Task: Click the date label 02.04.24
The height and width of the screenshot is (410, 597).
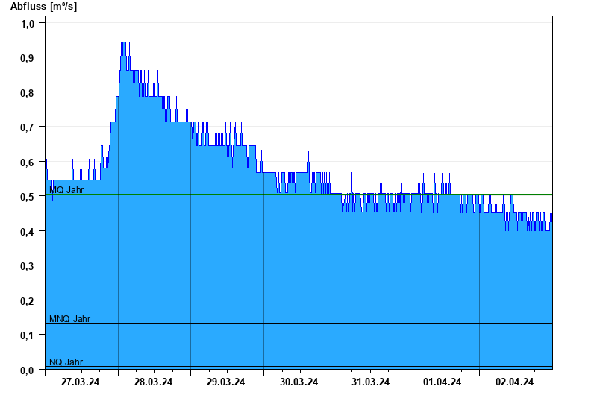Action: pyautogui.click(x=514, y=382)
